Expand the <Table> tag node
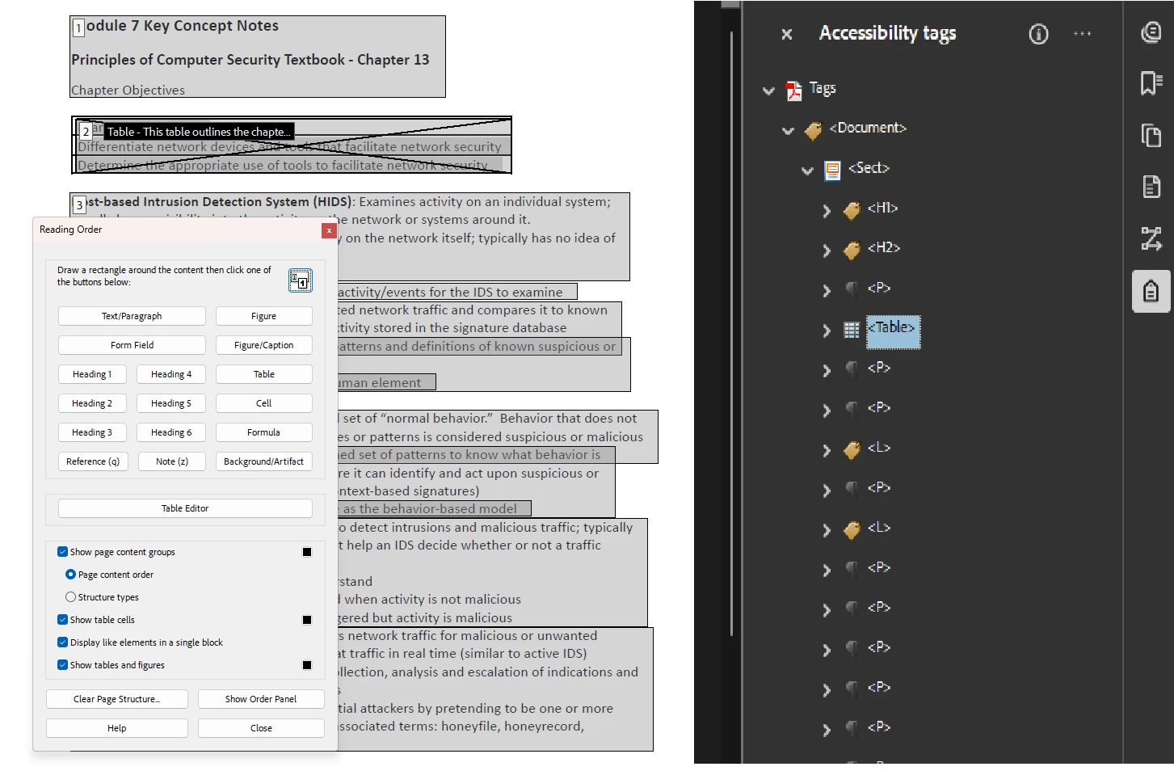1174x775 pixels. click(826, 331)
